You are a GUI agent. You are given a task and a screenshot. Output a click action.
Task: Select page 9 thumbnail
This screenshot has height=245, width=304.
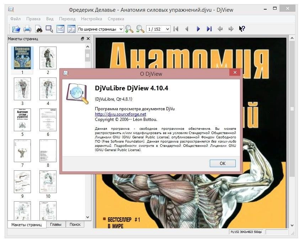pyautogui.click(x=22, y=182)
